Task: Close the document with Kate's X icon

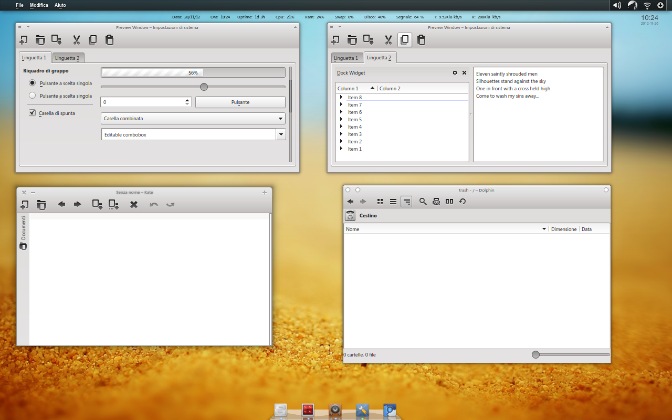Action: click(x=134, y=204)
